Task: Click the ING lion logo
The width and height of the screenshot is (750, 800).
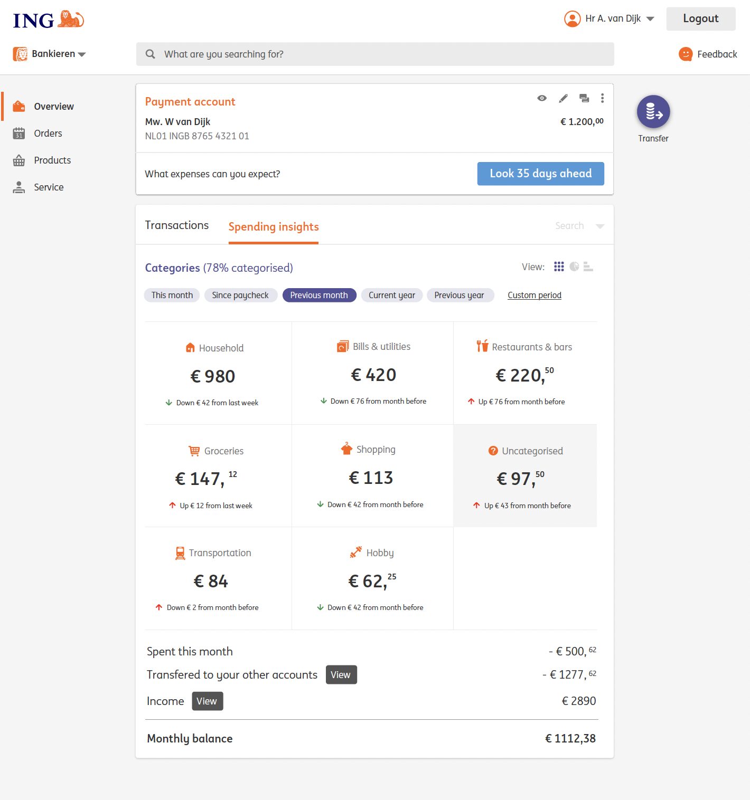Action: pos(49,20)
